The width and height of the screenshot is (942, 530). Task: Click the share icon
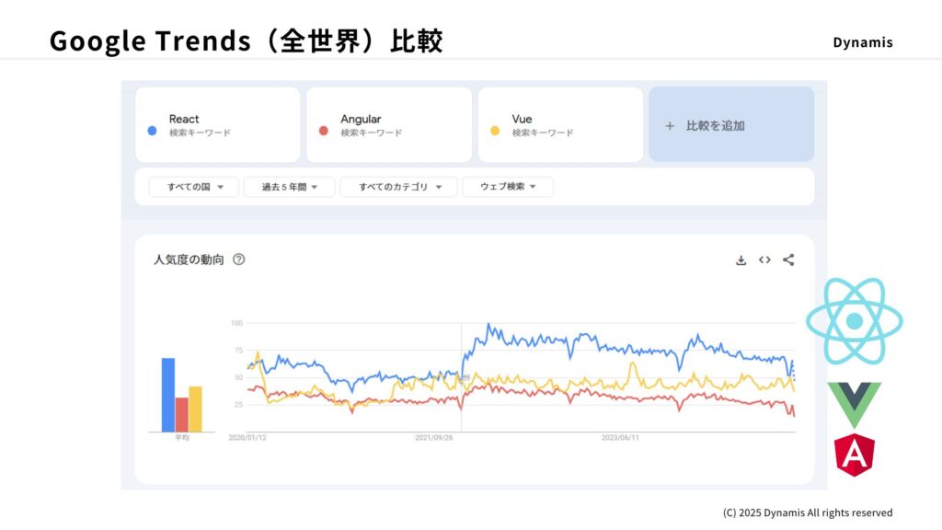788,260
